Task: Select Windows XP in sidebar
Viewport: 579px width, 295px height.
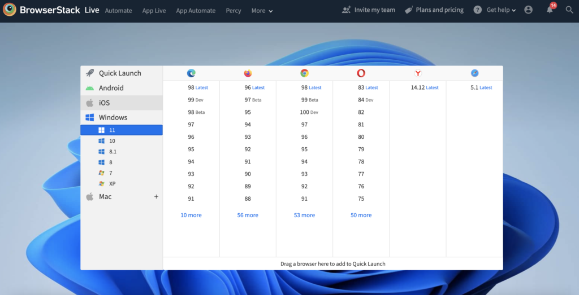Action: pos(122,183)
